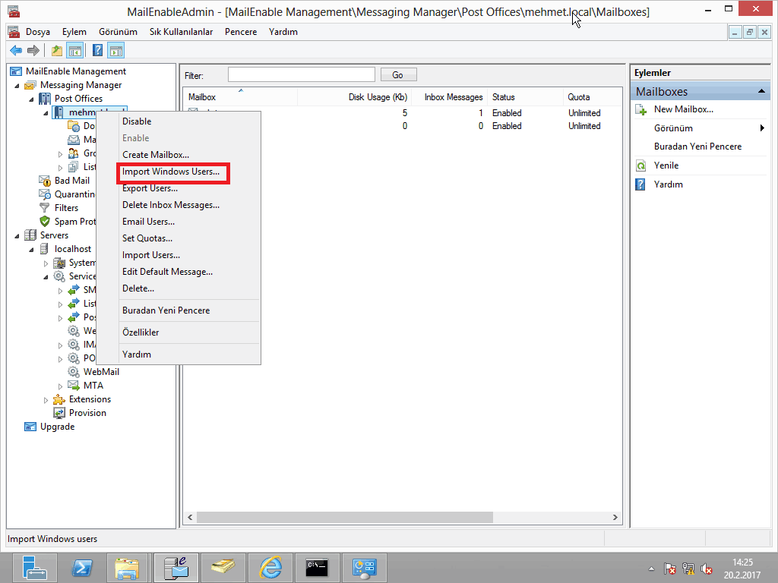778x583 pixels.
Task: Click the Messaging Manager envelope icon
Action: tap(30, 85)
